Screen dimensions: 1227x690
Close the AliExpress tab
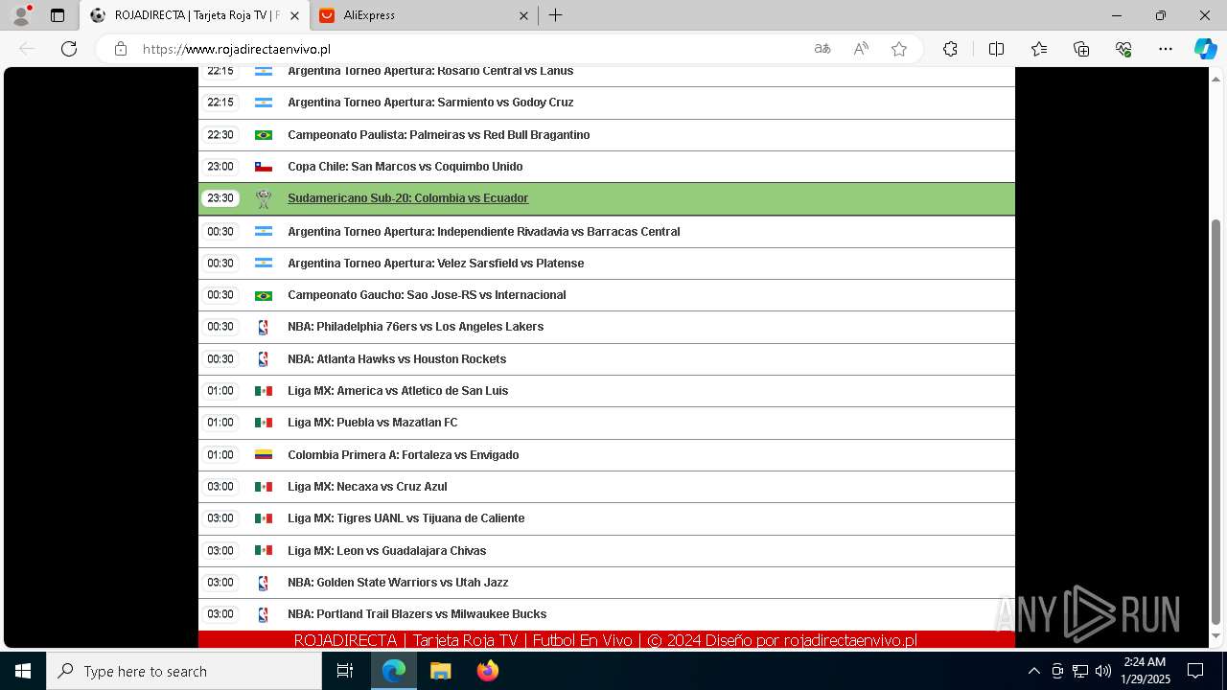[x=523, y=15]
